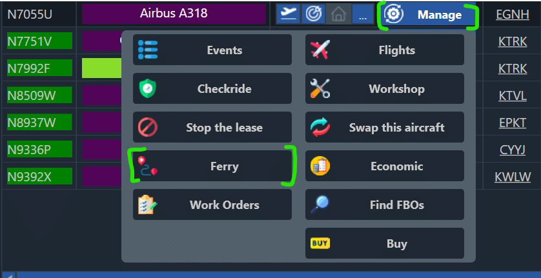541x278 pixels.
Task: Click the Buy option
Action: point(384,243)
